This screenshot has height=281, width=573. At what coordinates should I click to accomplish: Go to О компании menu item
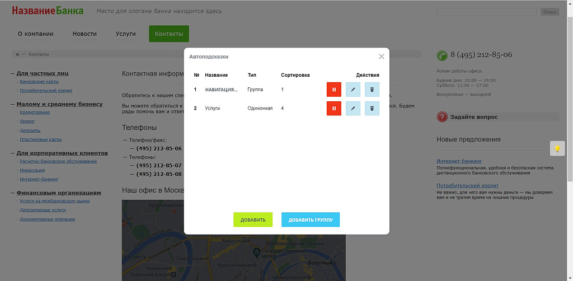[x=36, y=34]
